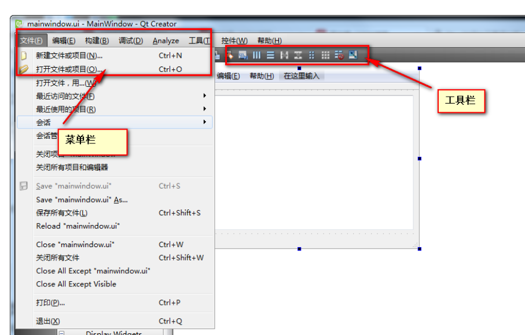Apply Lay Out Horizontally from toolbar
This screenshot has width=525, height=335.
[256, 55]
